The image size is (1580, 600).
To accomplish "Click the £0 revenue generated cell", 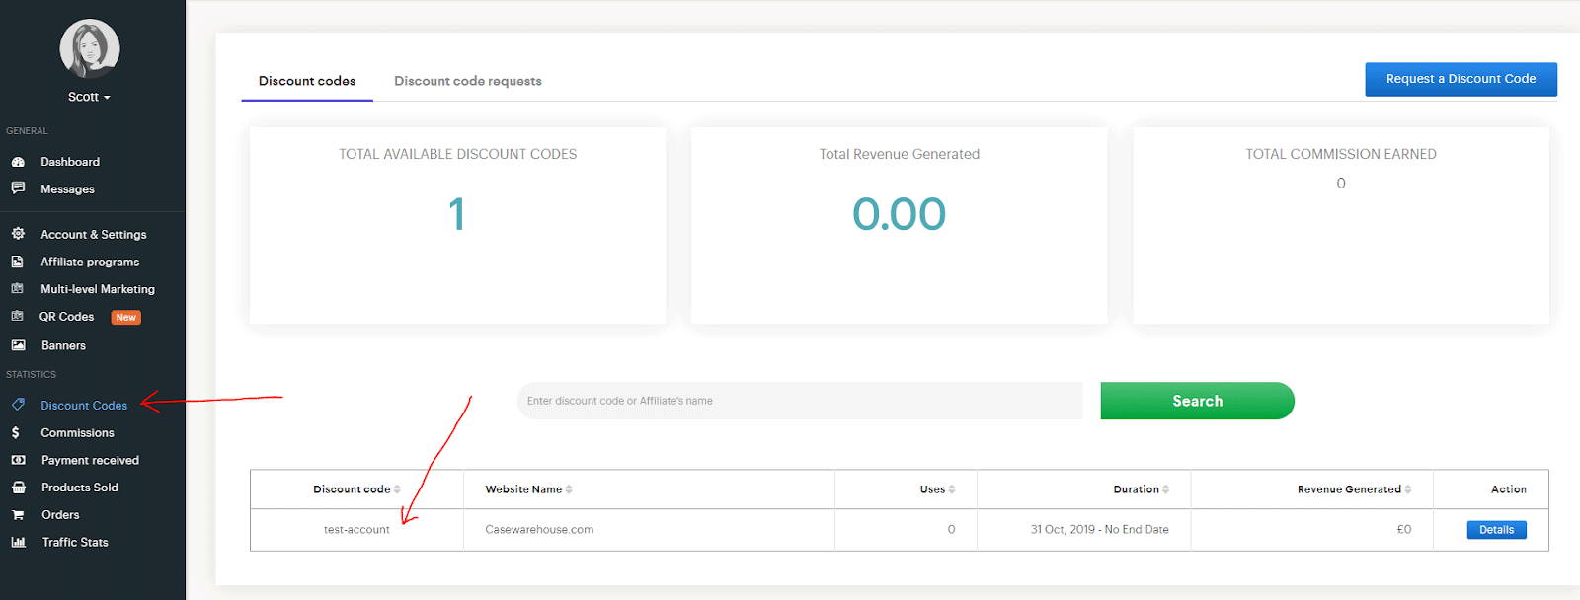I will [x=1312, y=530].
